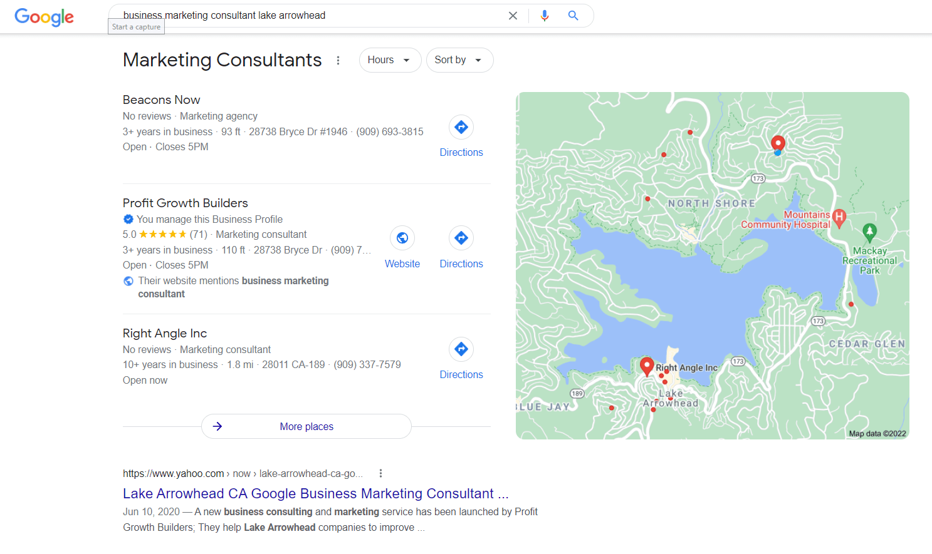Click the 28011 CA-189 address text
The image size is (932, 554).
[x=293, y=364]
